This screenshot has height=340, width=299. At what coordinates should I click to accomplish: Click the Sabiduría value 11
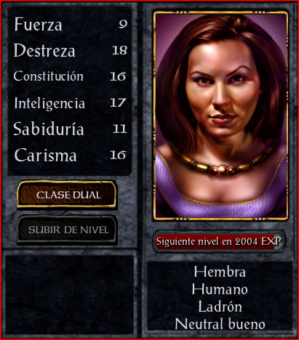coord(120,129)
